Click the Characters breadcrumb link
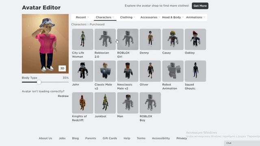This screenshot has height=146, width=260. click(79, 24)
